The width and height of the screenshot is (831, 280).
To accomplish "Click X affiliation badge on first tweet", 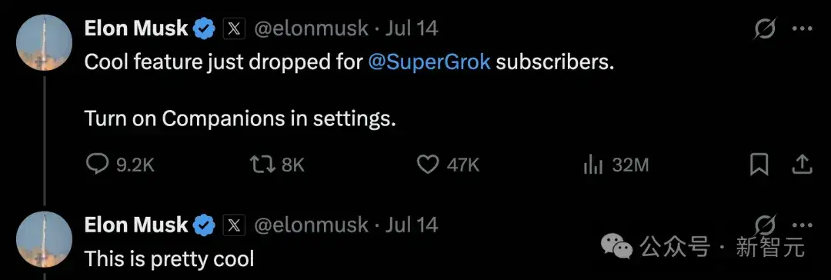I will pos(234,28).
